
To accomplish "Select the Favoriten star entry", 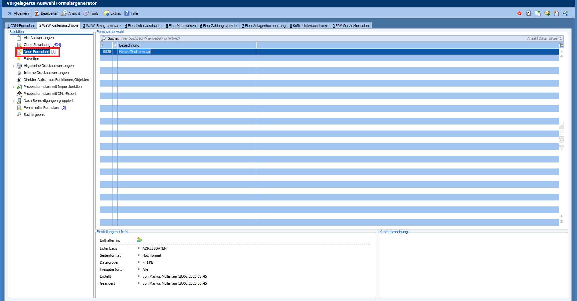I will coord(31,59).
